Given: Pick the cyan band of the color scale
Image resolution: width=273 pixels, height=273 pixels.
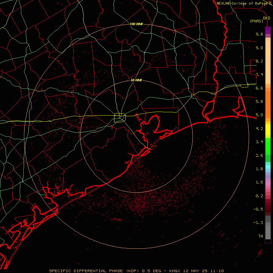Looking at the screenshot, I should point(268,167).
